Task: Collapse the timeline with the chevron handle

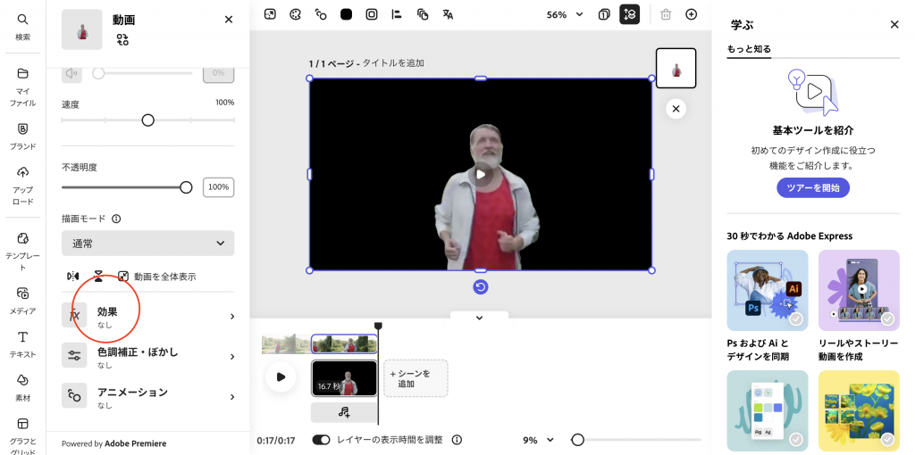Action: coord(479,318)
